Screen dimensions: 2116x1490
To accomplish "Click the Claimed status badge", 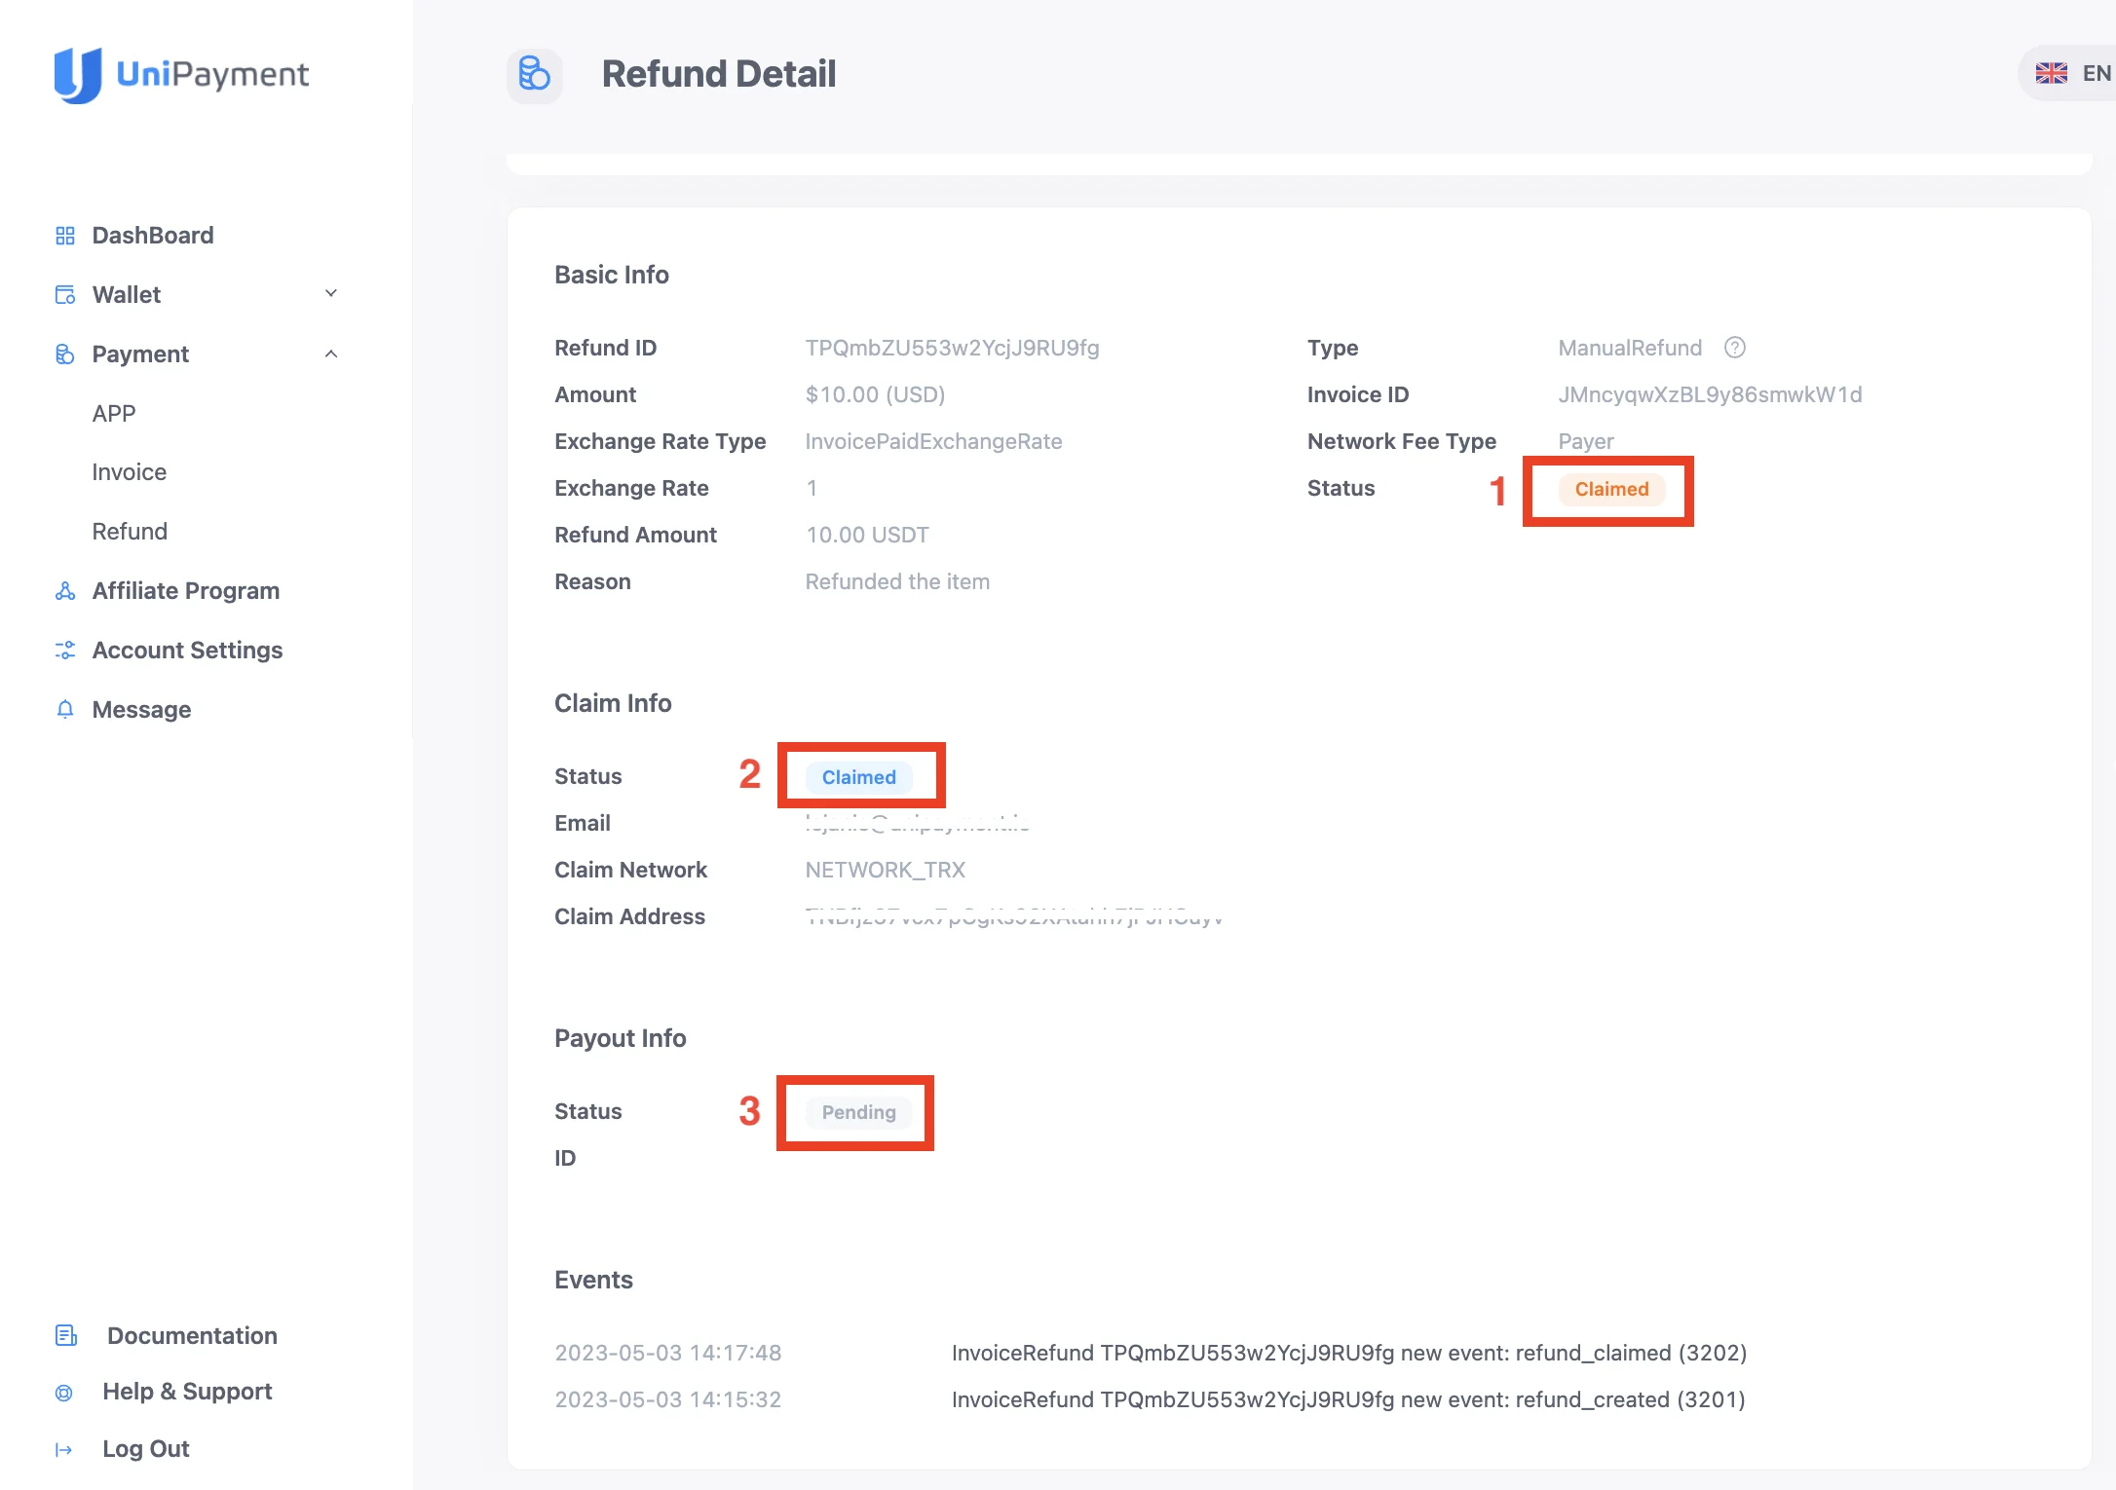I will [x=1609, y=490].
